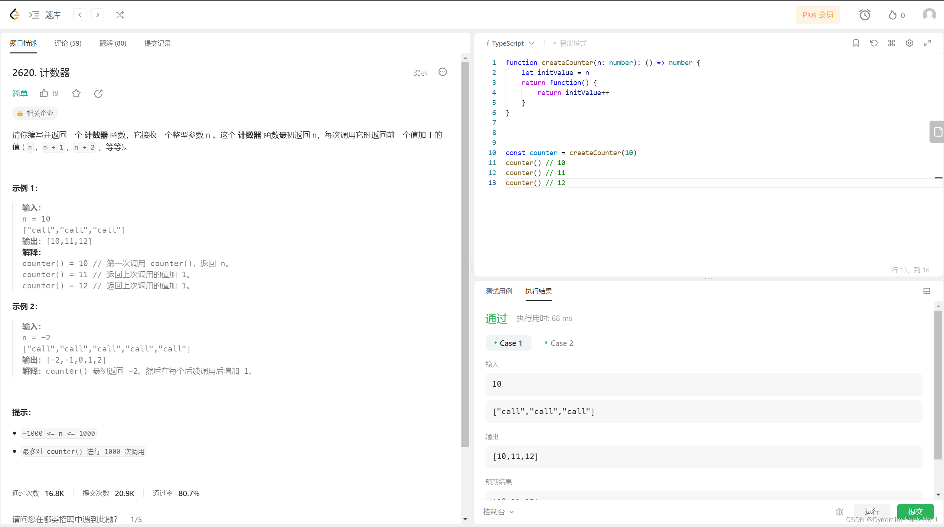
Task: Click the share problem icon
Action: pyautogui.click(x=98, y=93)
